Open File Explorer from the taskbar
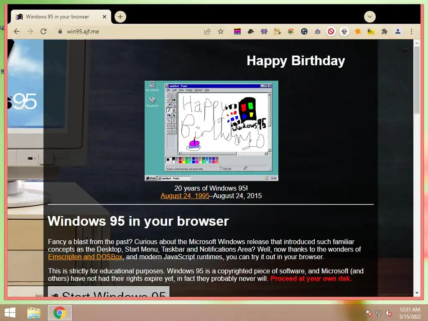The height and width of the screenshot is (321, 428). (x=34, y=313)
